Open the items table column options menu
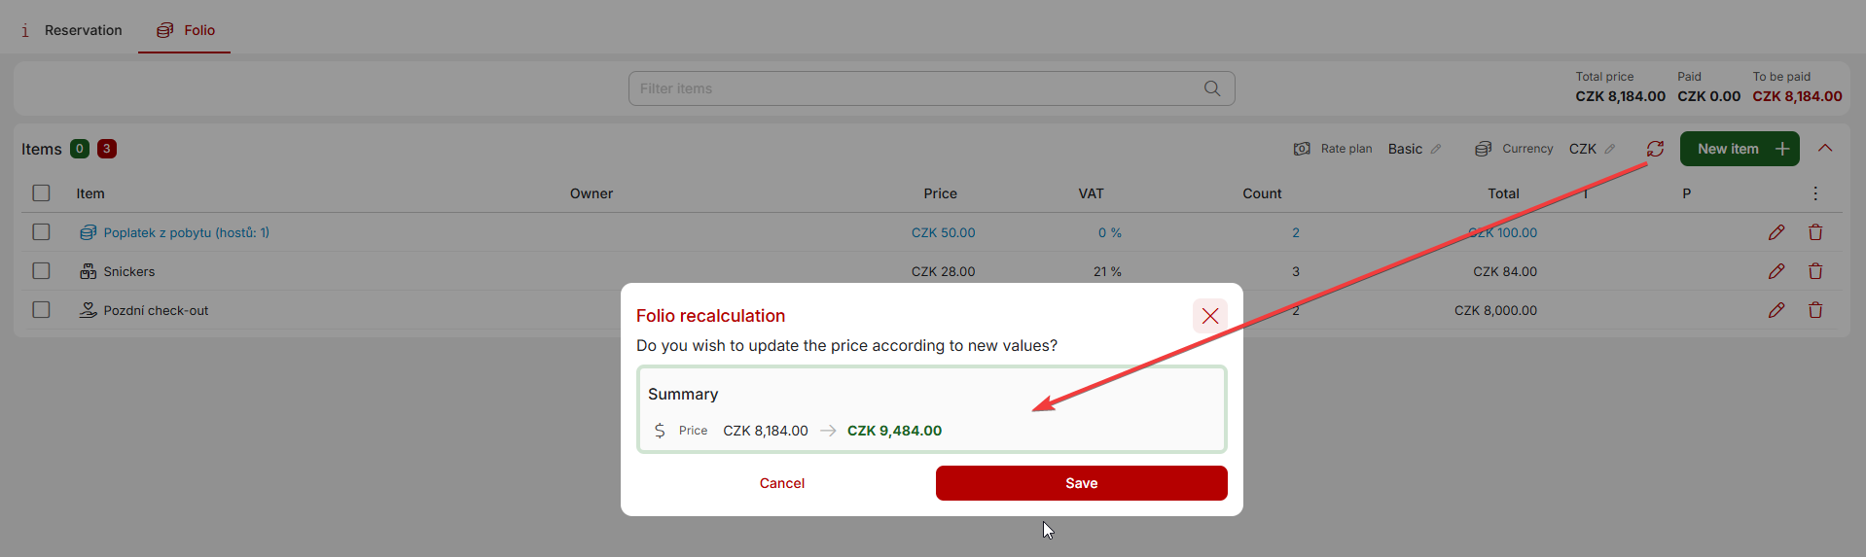 (1814, 193)
